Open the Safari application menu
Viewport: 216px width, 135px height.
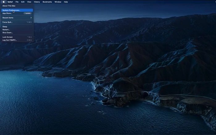click(10, 2)
